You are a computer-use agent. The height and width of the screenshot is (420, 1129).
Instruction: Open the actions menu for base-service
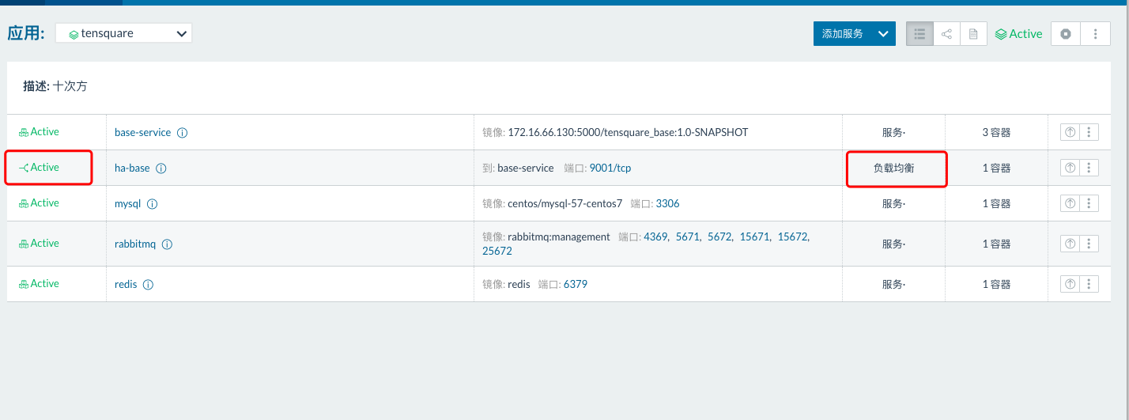pos(1089,132)
